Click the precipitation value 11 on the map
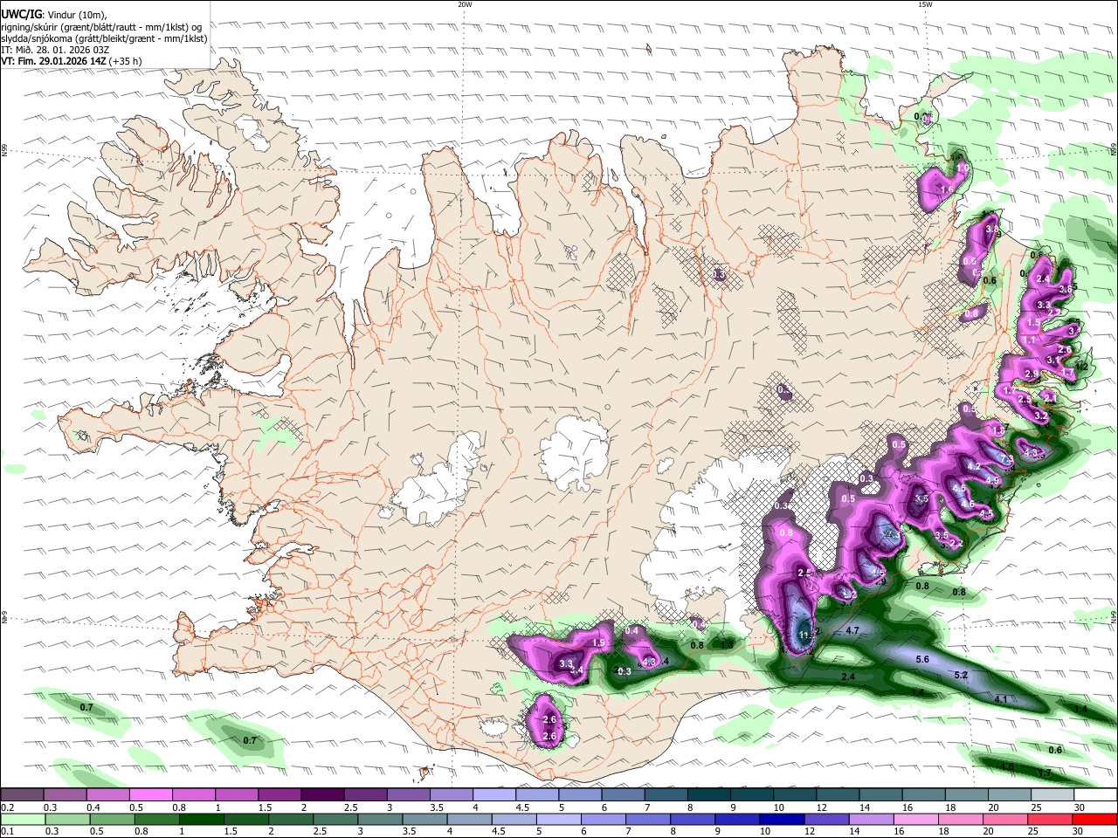This screenshot has width=1118, height=838. pyautogui.click(x=804, y=634)
